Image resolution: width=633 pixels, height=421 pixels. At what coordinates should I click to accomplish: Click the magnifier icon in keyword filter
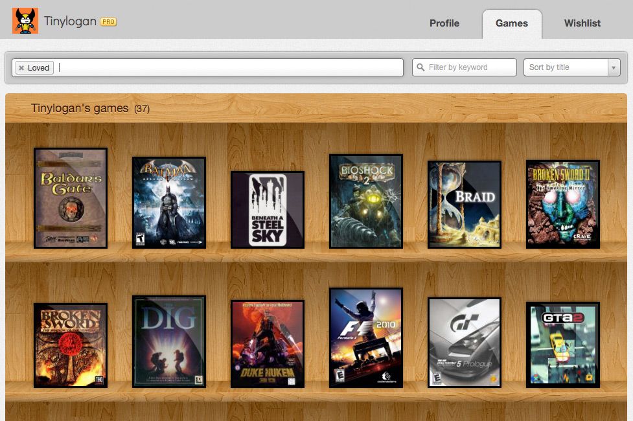(420, 67)
